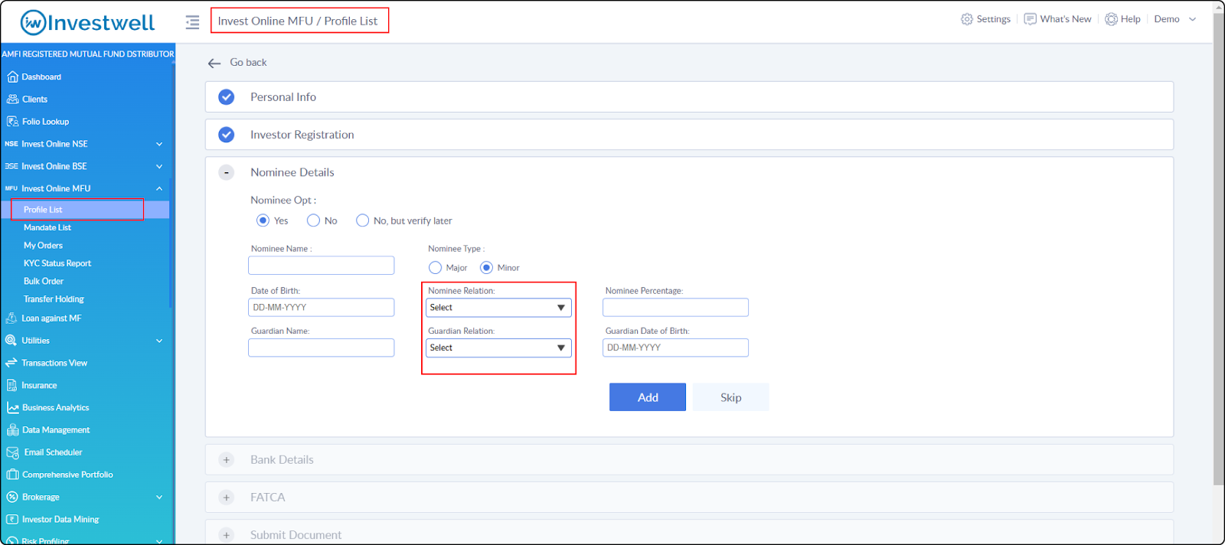Viewport: 1225px width, 545px height.
Task: Click the Go back link
Action: (x=248, y=63)
